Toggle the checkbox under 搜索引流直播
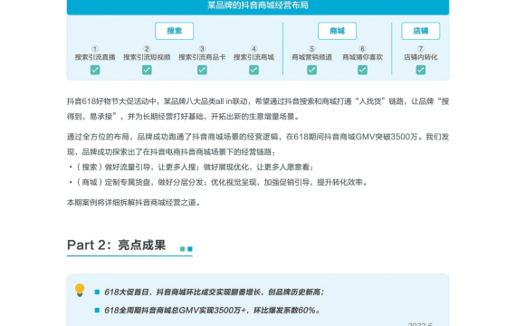 (95, 70)
